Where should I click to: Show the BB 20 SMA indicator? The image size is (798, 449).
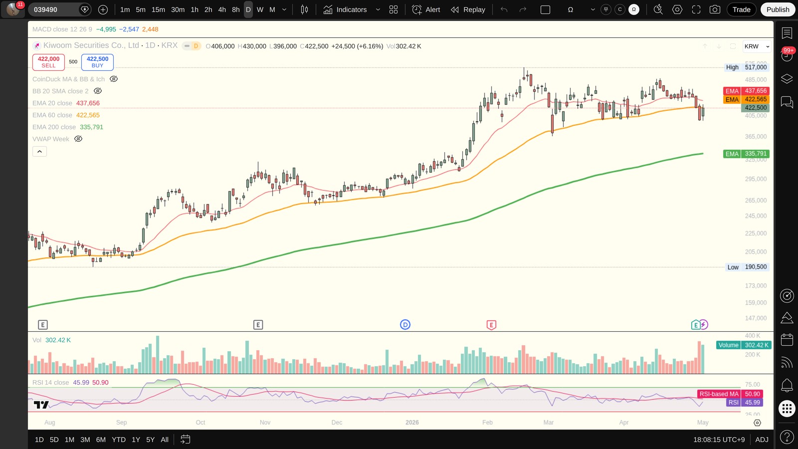(x=98, y=91)
